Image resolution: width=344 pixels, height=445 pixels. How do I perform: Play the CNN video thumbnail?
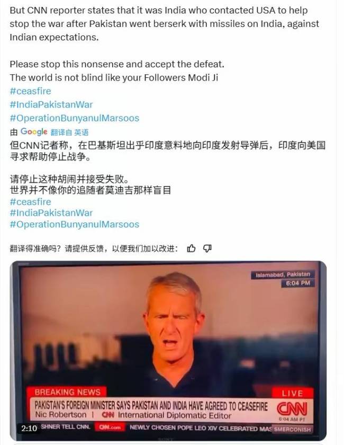tap(168, 351)
